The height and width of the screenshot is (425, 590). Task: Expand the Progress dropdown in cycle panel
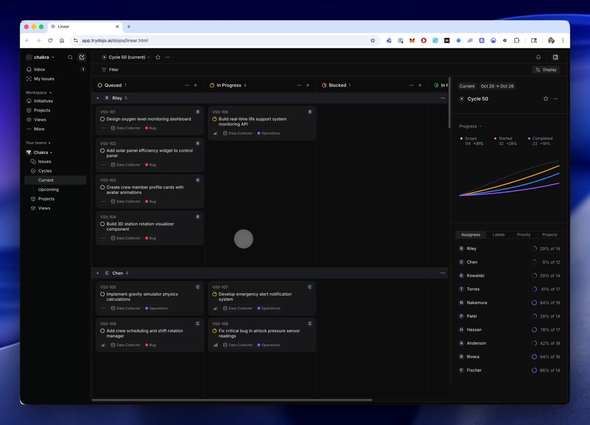[470, 126]
